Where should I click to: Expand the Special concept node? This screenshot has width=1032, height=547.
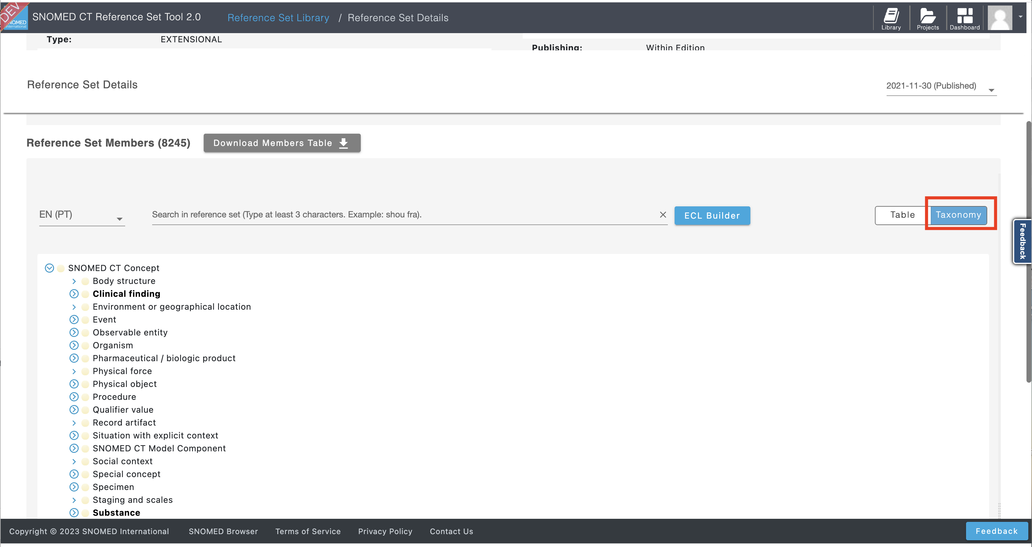coord(74,474)
